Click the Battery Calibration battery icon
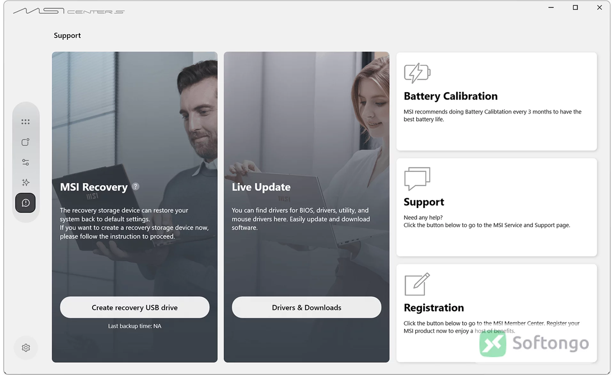Viewport: 614px width, 375px height. coord(417,73)
